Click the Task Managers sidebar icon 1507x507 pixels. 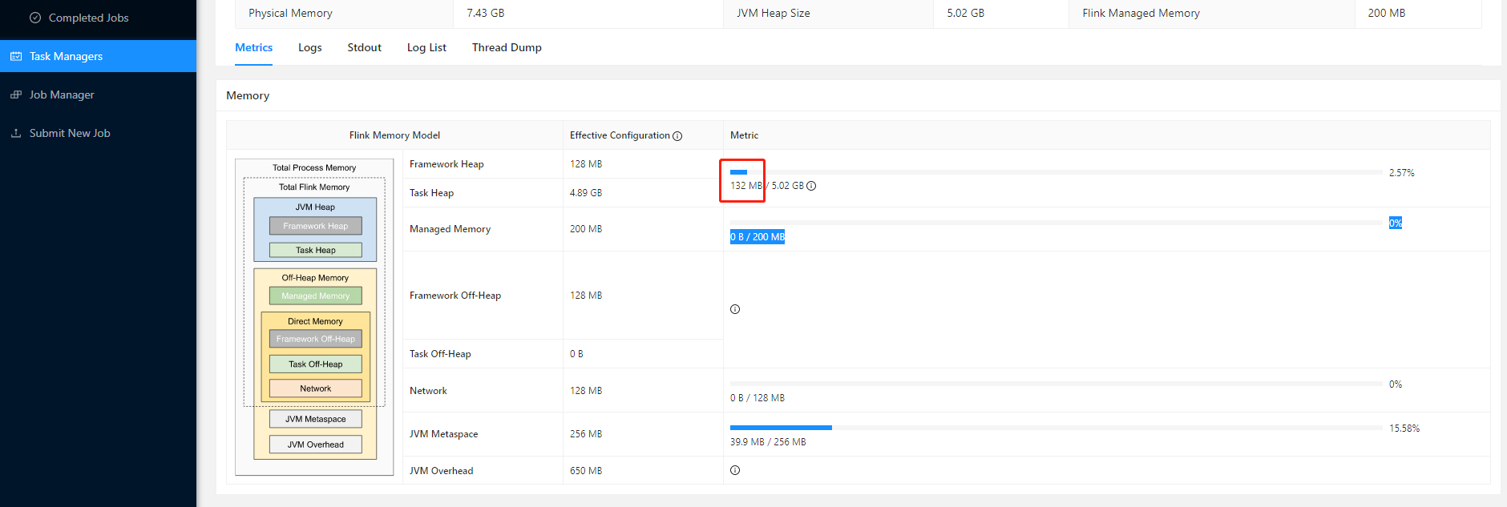click(16, 56)
